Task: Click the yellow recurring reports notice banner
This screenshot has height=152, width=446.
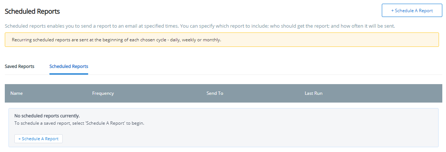Action: click(x=295, y=40)
